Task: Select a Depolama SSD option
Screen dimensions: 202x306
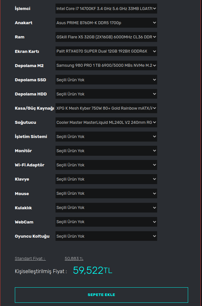Action: (x=106, y=80)
